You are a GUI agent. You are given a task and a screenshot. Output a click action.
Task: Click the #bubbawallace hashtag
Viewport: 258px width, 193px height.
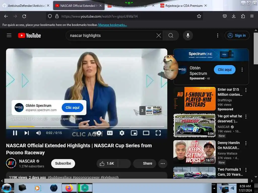60,177
